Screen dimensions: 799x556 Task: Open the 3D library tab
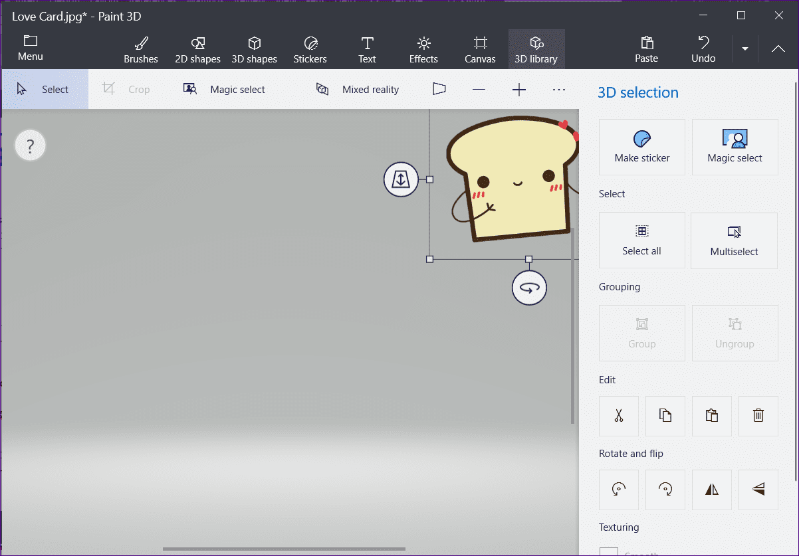point(536,50)
